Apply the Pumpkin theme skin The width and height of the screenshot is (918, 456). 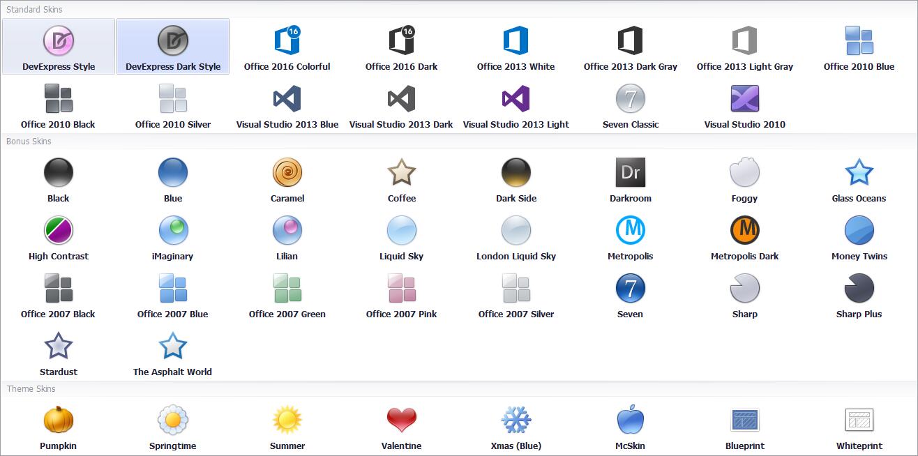coord(59,420)
